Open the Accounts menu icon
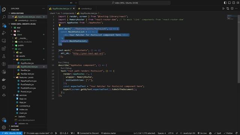 tap(4, 120)
